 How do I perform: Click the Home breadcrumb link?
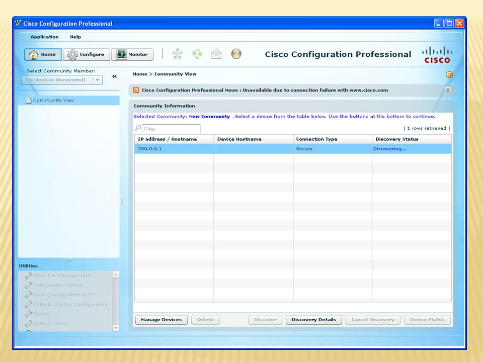[x=140, y=74]
